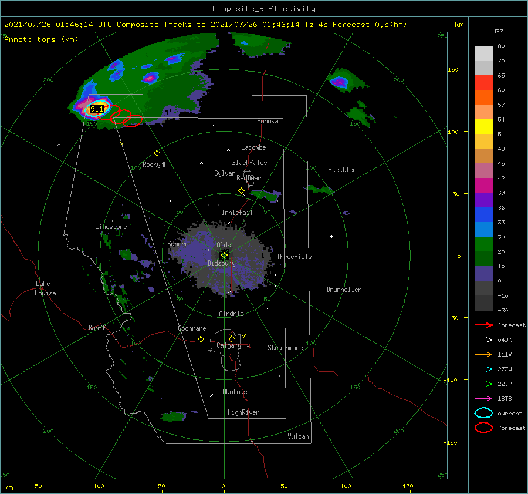Click the -50 tick on bottom axis

click(160, 486)
